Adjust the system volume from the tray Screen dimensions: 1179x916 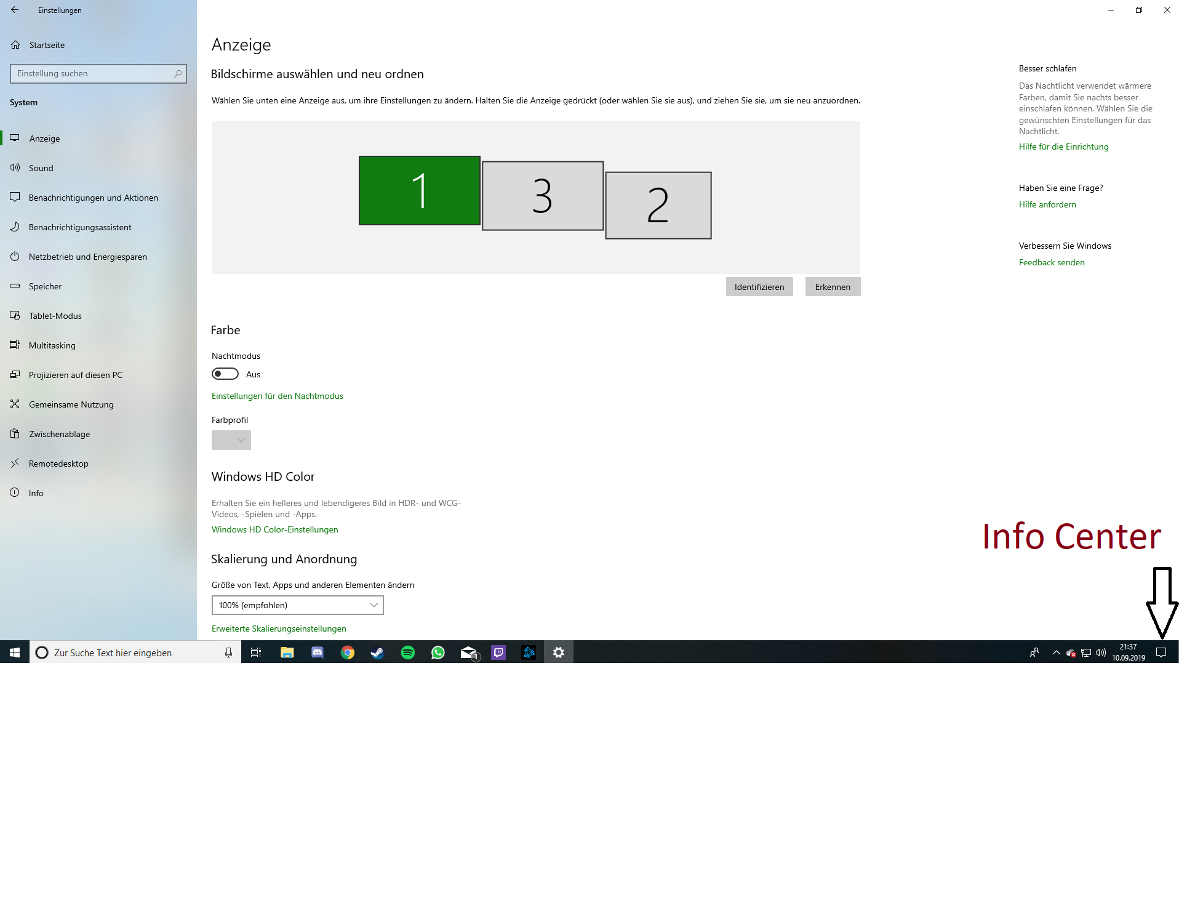tap(1101, 653)
